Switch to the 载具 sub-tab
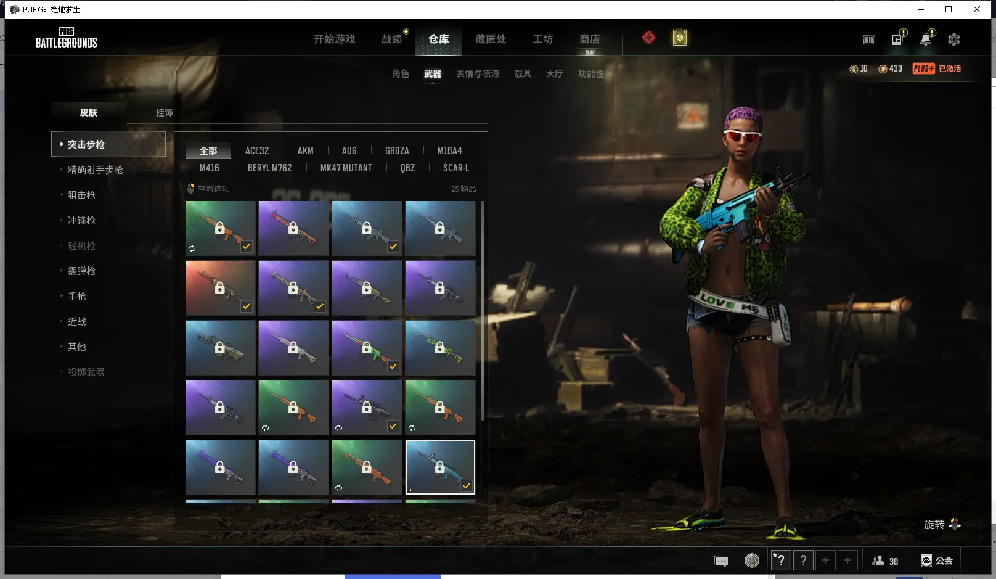 pos(523,73)
